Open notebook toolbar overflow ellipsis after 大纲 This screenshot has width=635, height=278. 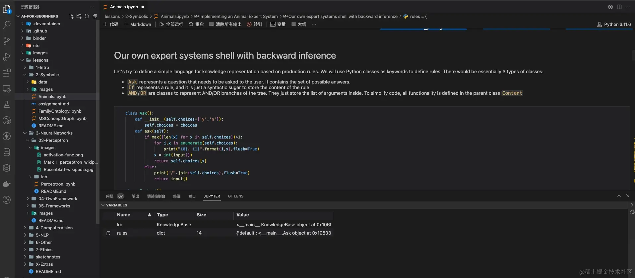pyautogui.click(x=314, y=24)
